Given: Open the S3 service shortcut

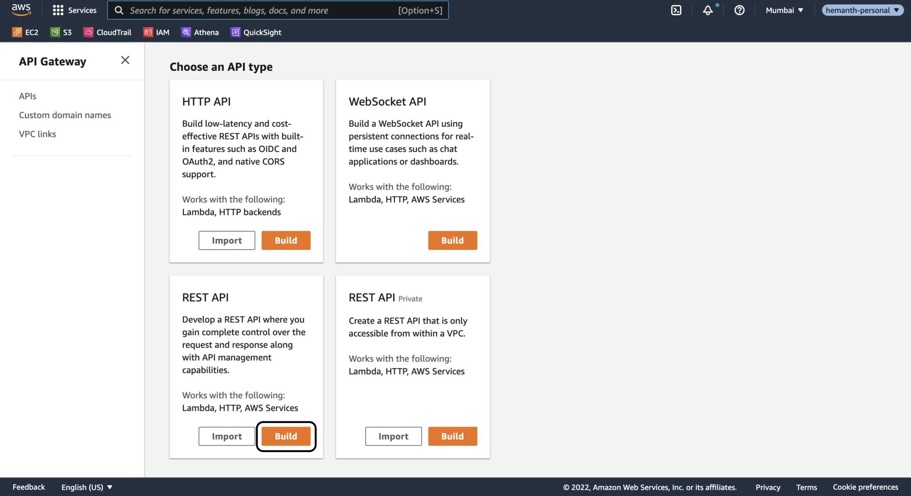Looking at the screenshot, I should coord(61,32).
